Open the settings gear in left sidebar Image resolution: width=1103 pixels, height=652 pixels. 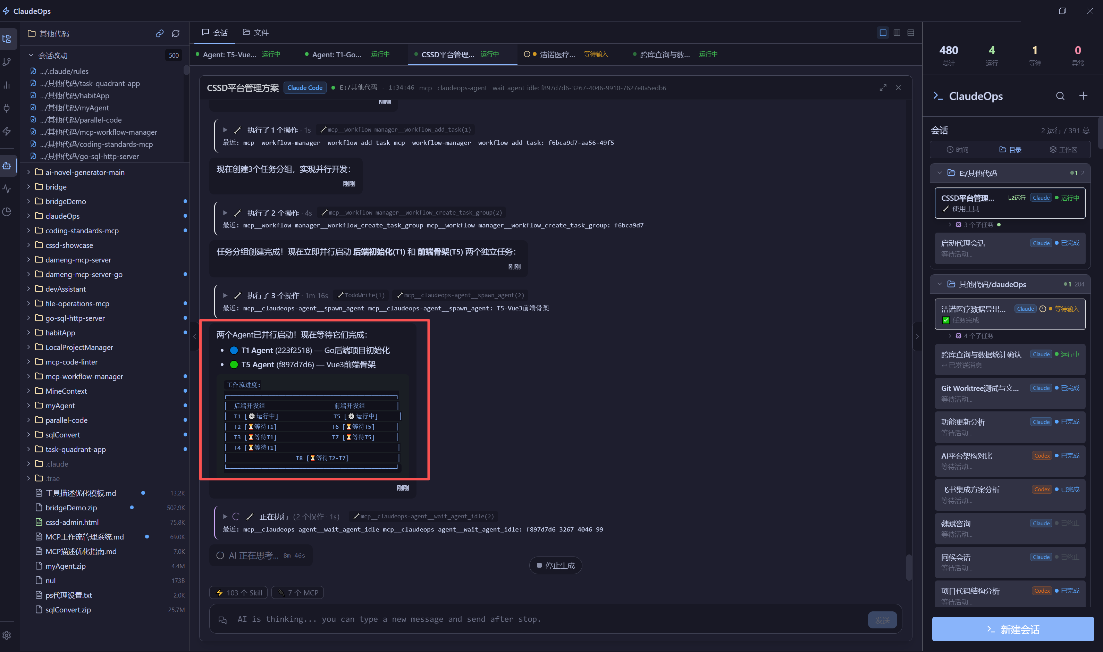tap(7, 635)
